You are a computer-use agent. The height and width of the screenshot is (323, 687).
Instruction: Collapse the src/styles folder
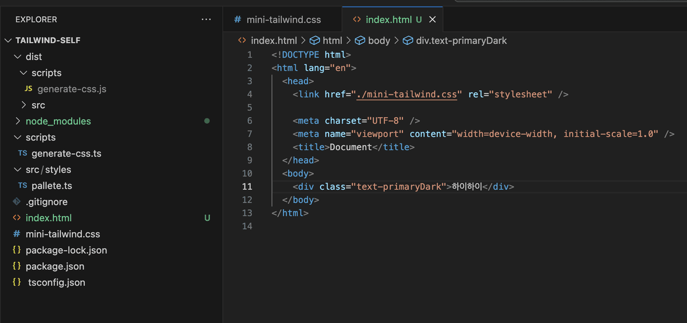pyautogui.click(x=17, y=170)
